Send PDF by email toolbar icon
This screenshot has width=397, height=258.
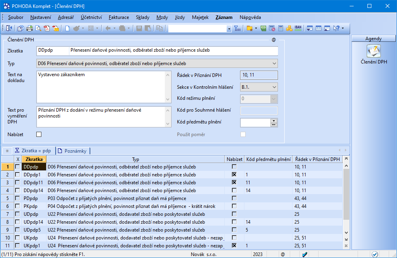pos(56,28)
